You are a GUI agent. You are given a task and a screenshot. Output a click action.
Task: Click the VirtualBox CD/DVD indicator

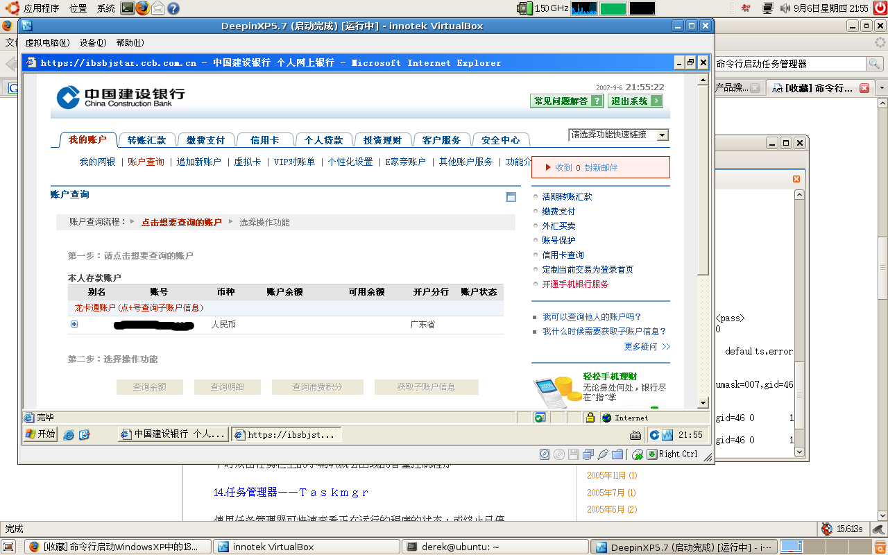[x=559, y=454]
